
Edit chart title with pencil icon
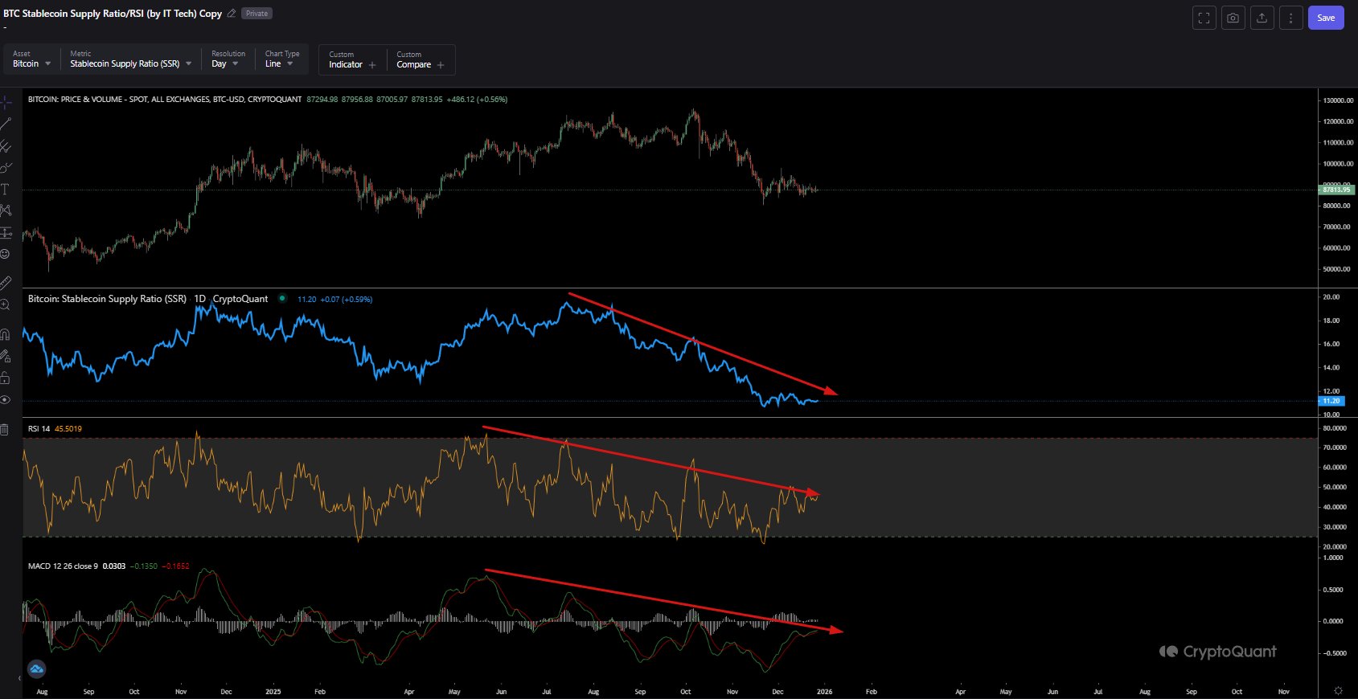pyautogui.click(x=232, y=13)
